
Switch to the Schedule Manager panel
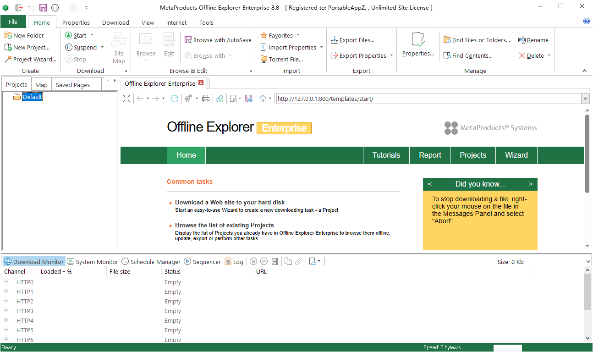151,261
